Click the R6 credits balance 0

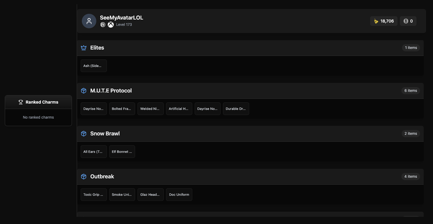(408, 21)
